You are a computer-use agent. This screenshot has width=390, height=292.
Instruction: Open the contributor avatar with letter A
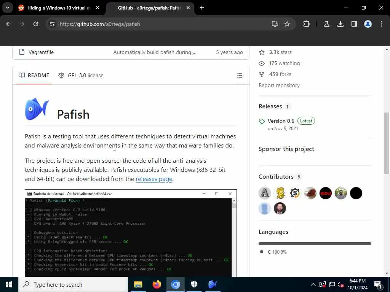[265, 193]
